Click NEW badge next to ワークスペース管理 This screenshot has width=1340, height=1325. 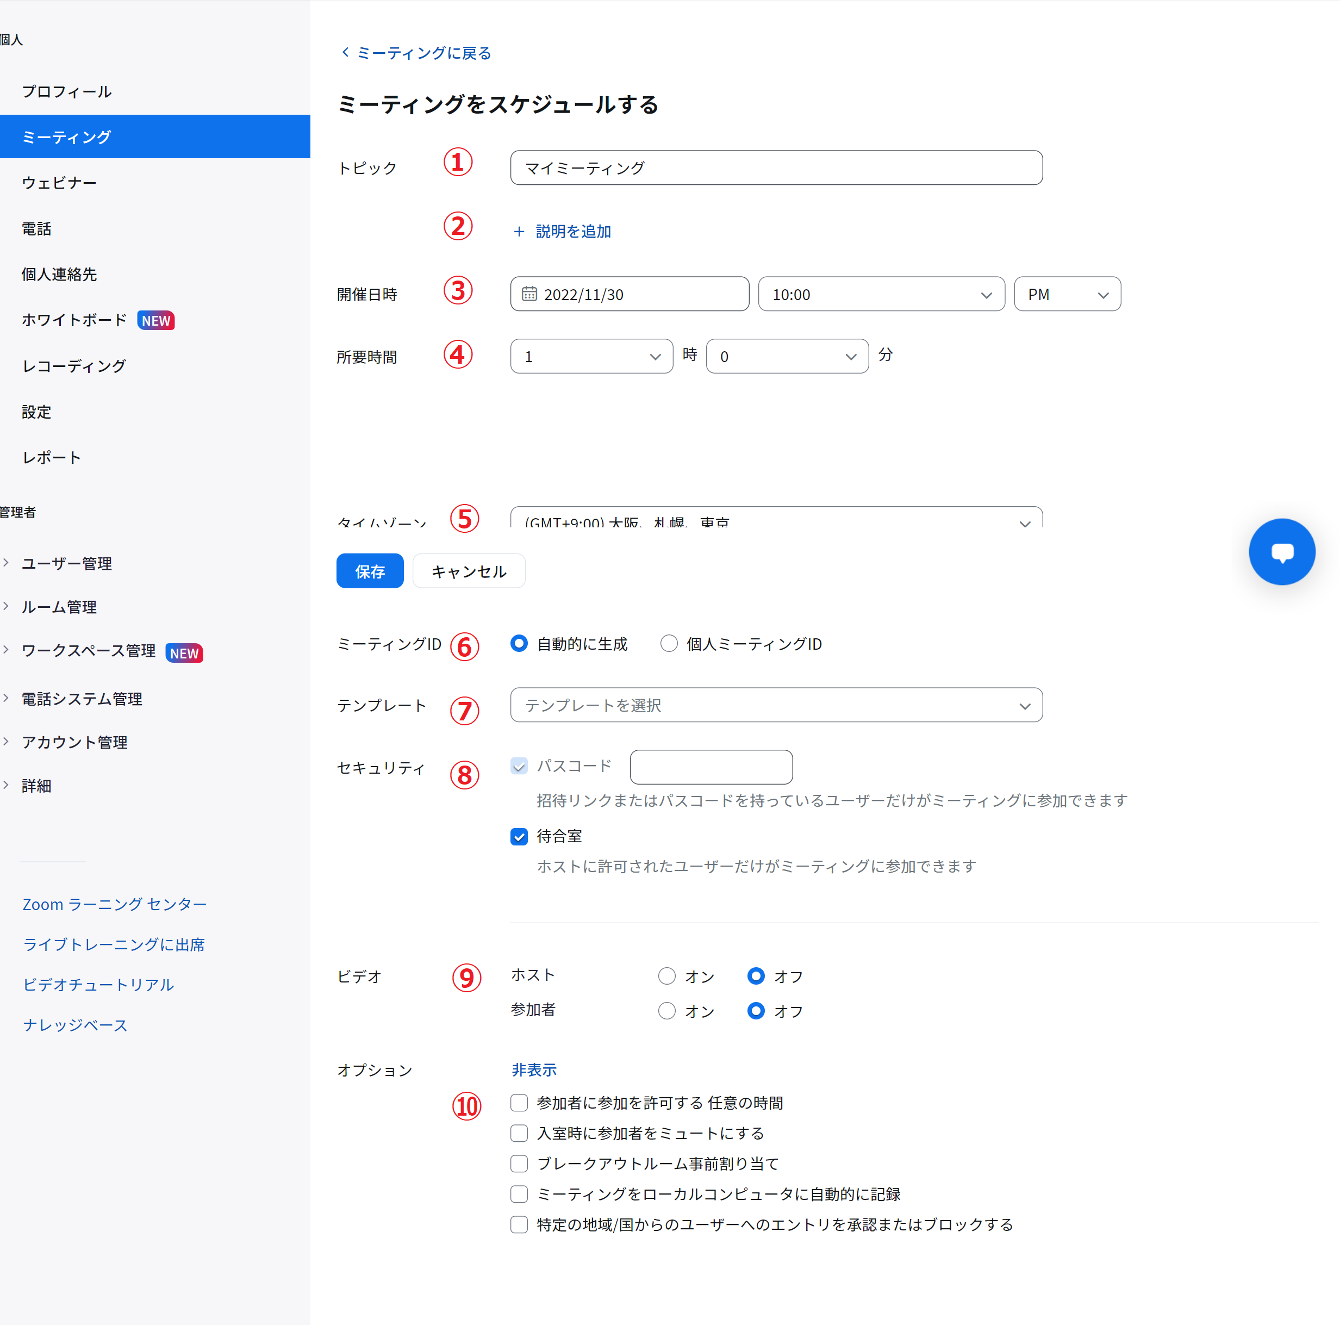tap(184, 653)
